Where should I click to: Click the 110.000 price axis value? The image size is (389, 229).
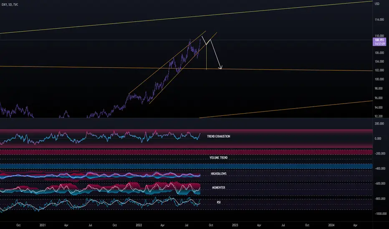[379, 36]
